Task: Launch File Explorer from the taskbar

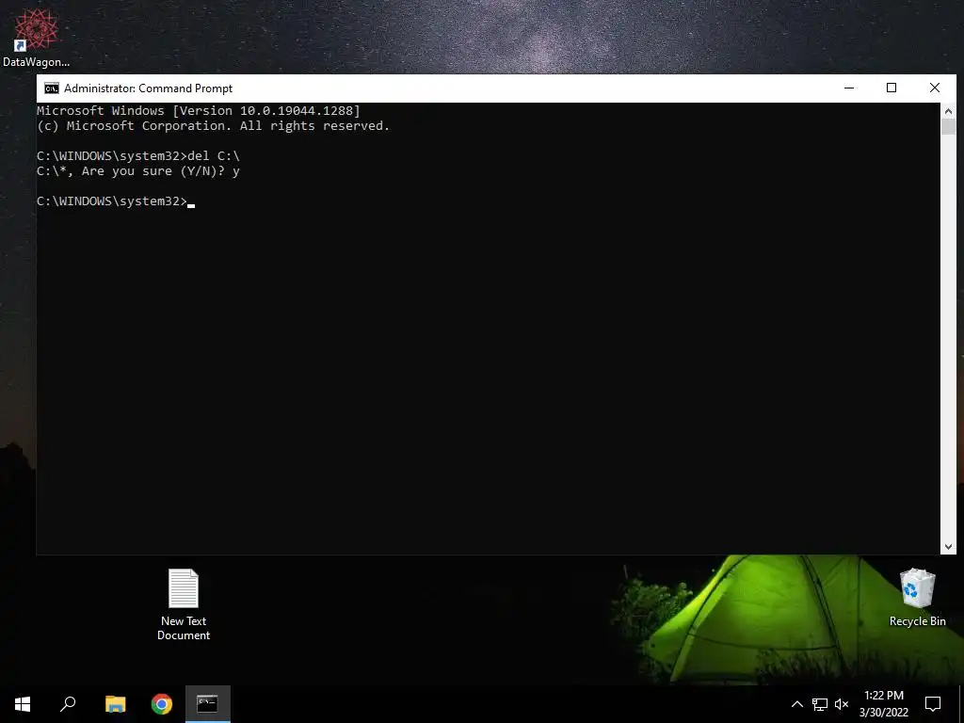Action: (x=115, y=704)
